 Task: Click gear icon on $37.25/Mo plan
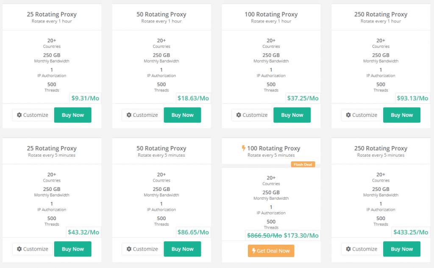click(239, 115)
